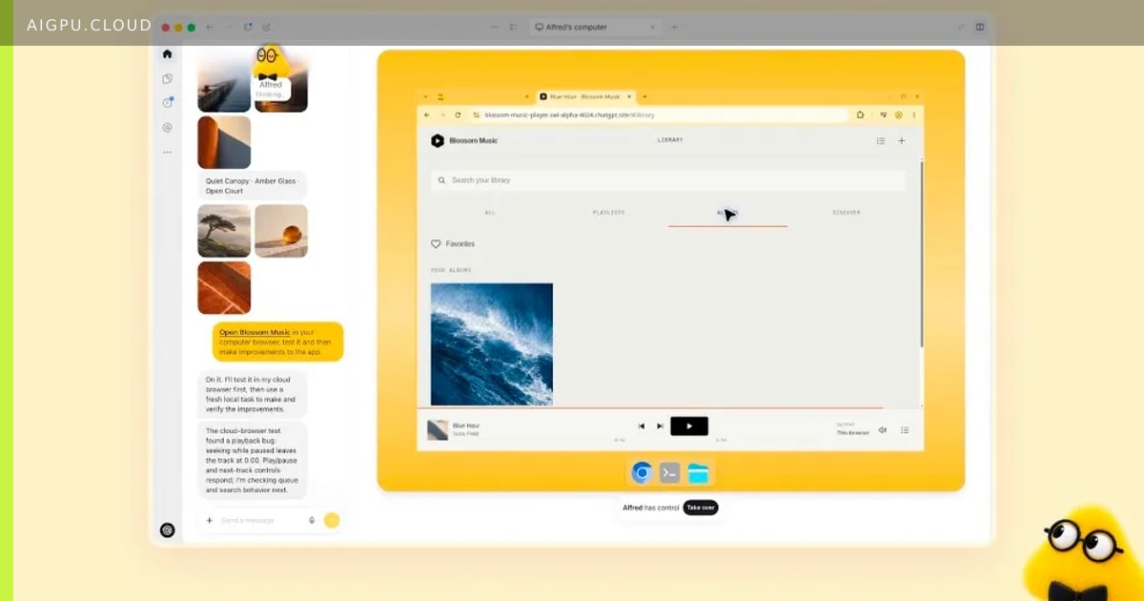The height and width of the screenshot is (601, 1144).
Task: Click the Blue Hour track thumbnail in the player
Action: click(438, 430)
